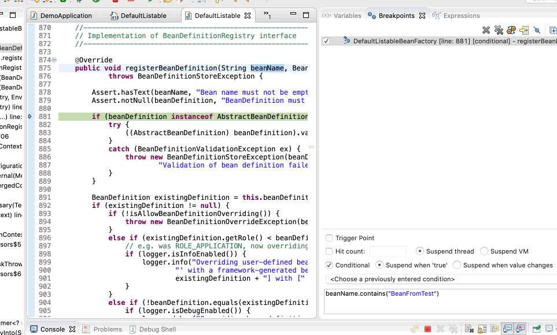Screen dimensions: 557x335
Task: Skip all breakpoints
Action: pyautogui.click(x=537, y=30)
